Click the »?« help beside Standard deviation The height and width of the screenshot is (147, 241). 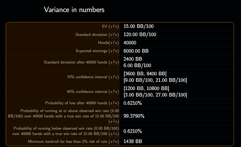pyautogui.click(x=114, y=35)
